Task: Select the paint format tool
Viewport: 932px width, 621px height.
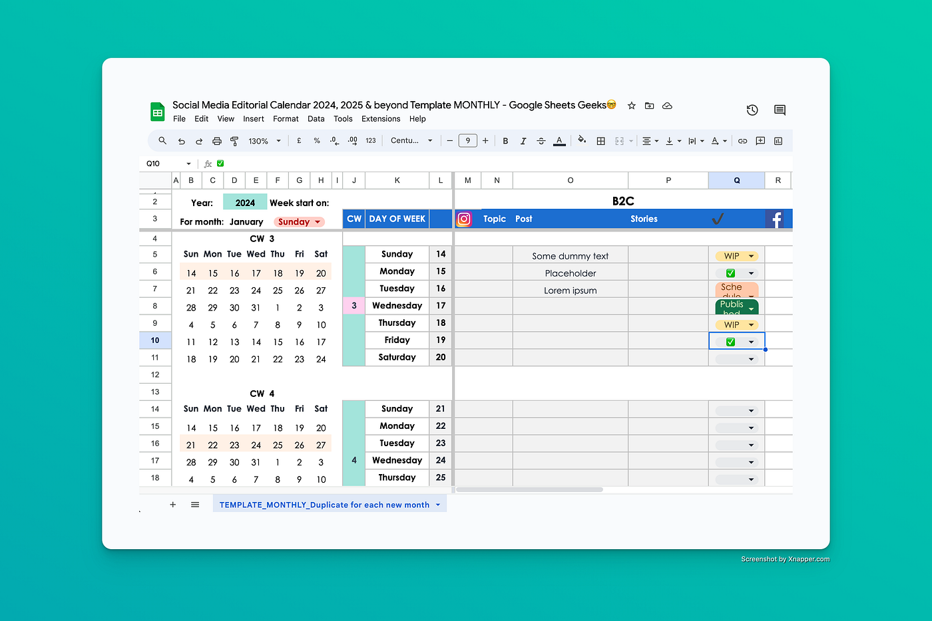Action: 234,140
